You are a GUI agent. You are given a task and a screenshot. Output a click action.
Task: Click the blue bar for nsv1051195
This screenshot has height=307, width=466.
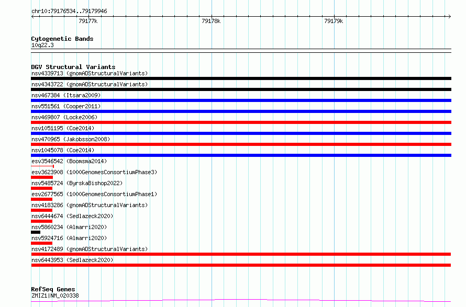[241, 133]
